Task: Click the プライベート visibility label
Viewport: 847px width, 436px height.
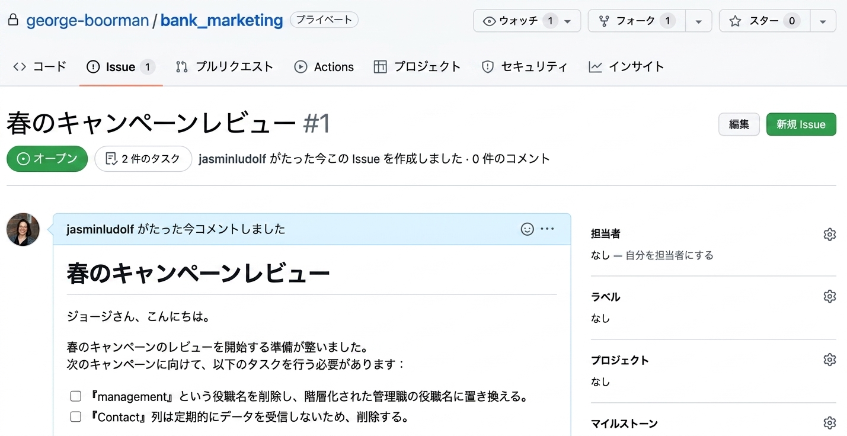Action: coord(324,20)
